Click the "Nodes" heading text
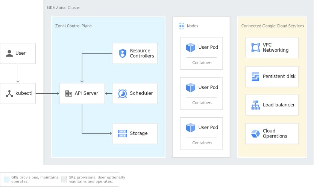This screenshot has height=187, width=314. 193,26
